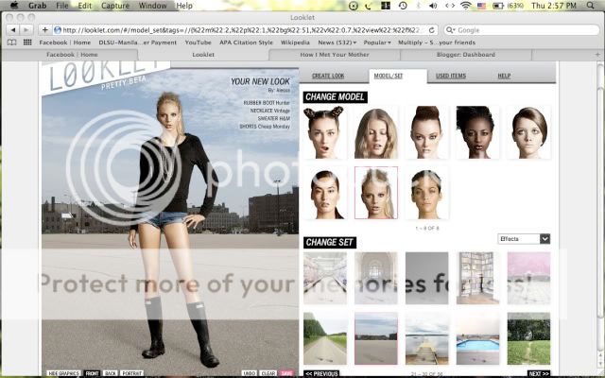Image resolution: width=605 pixels, height=378 pixels.
Task: Open the new tab plus button
Action: 597,55
